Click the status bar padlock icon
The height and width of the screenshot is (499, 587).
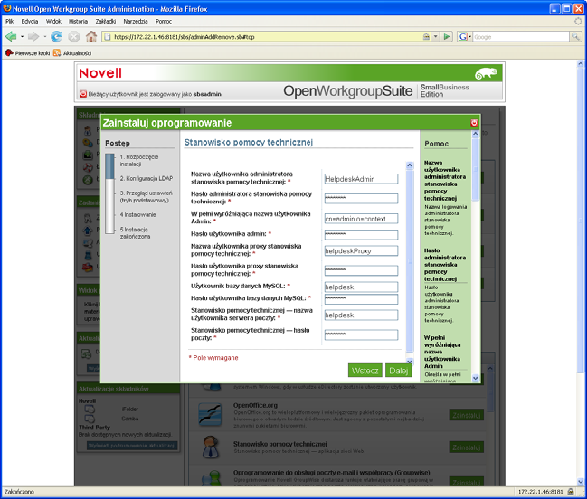(x=571, y=492)
